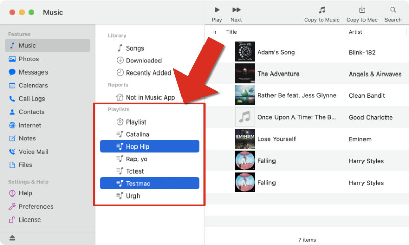Click Angels & Airwaves artist cell
This screenshot has height=245, width=409.
pos(375,74)
